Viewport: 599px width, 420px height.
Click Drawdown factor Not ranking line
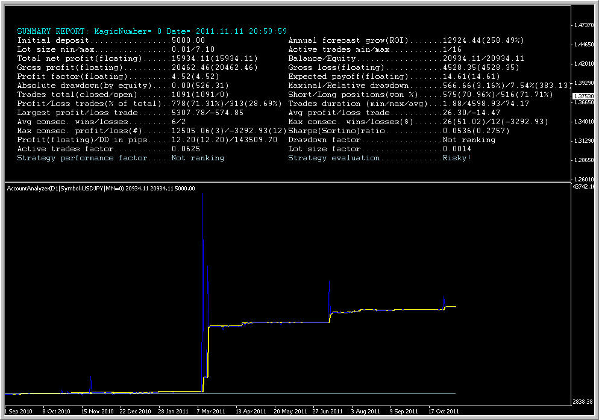[x=392, y=140]
